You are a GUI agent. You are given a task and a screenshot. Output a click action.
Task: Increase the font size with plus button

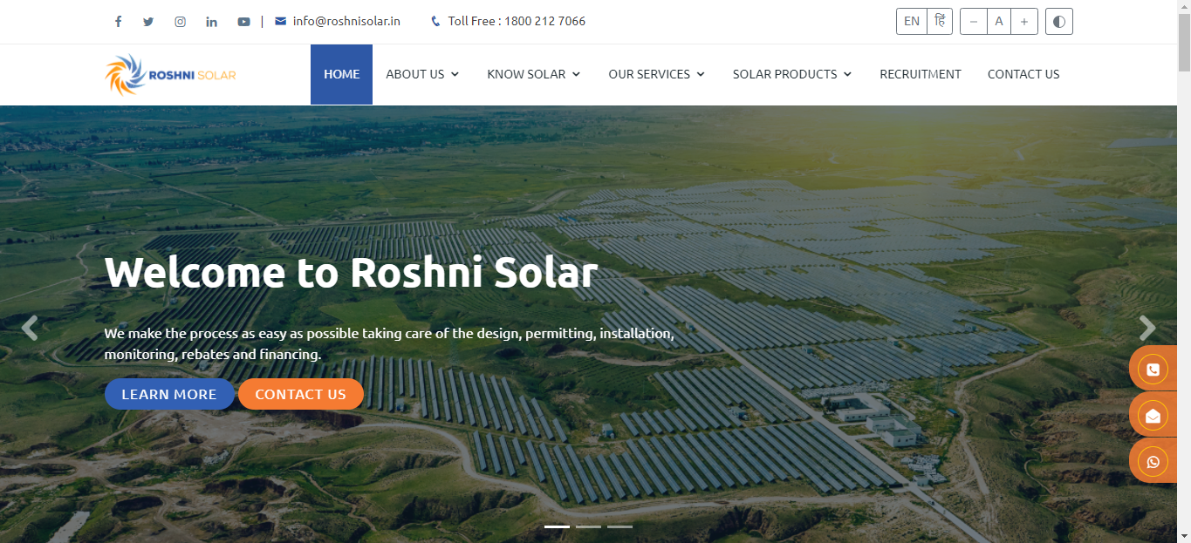pyautogui.click(x=1024, y=22)
